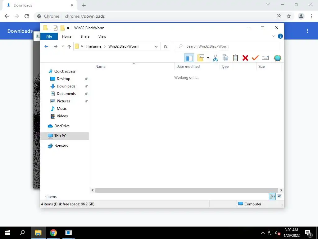Click the scissors Cut icon
The image size is (318, 239).
(216, 58)
